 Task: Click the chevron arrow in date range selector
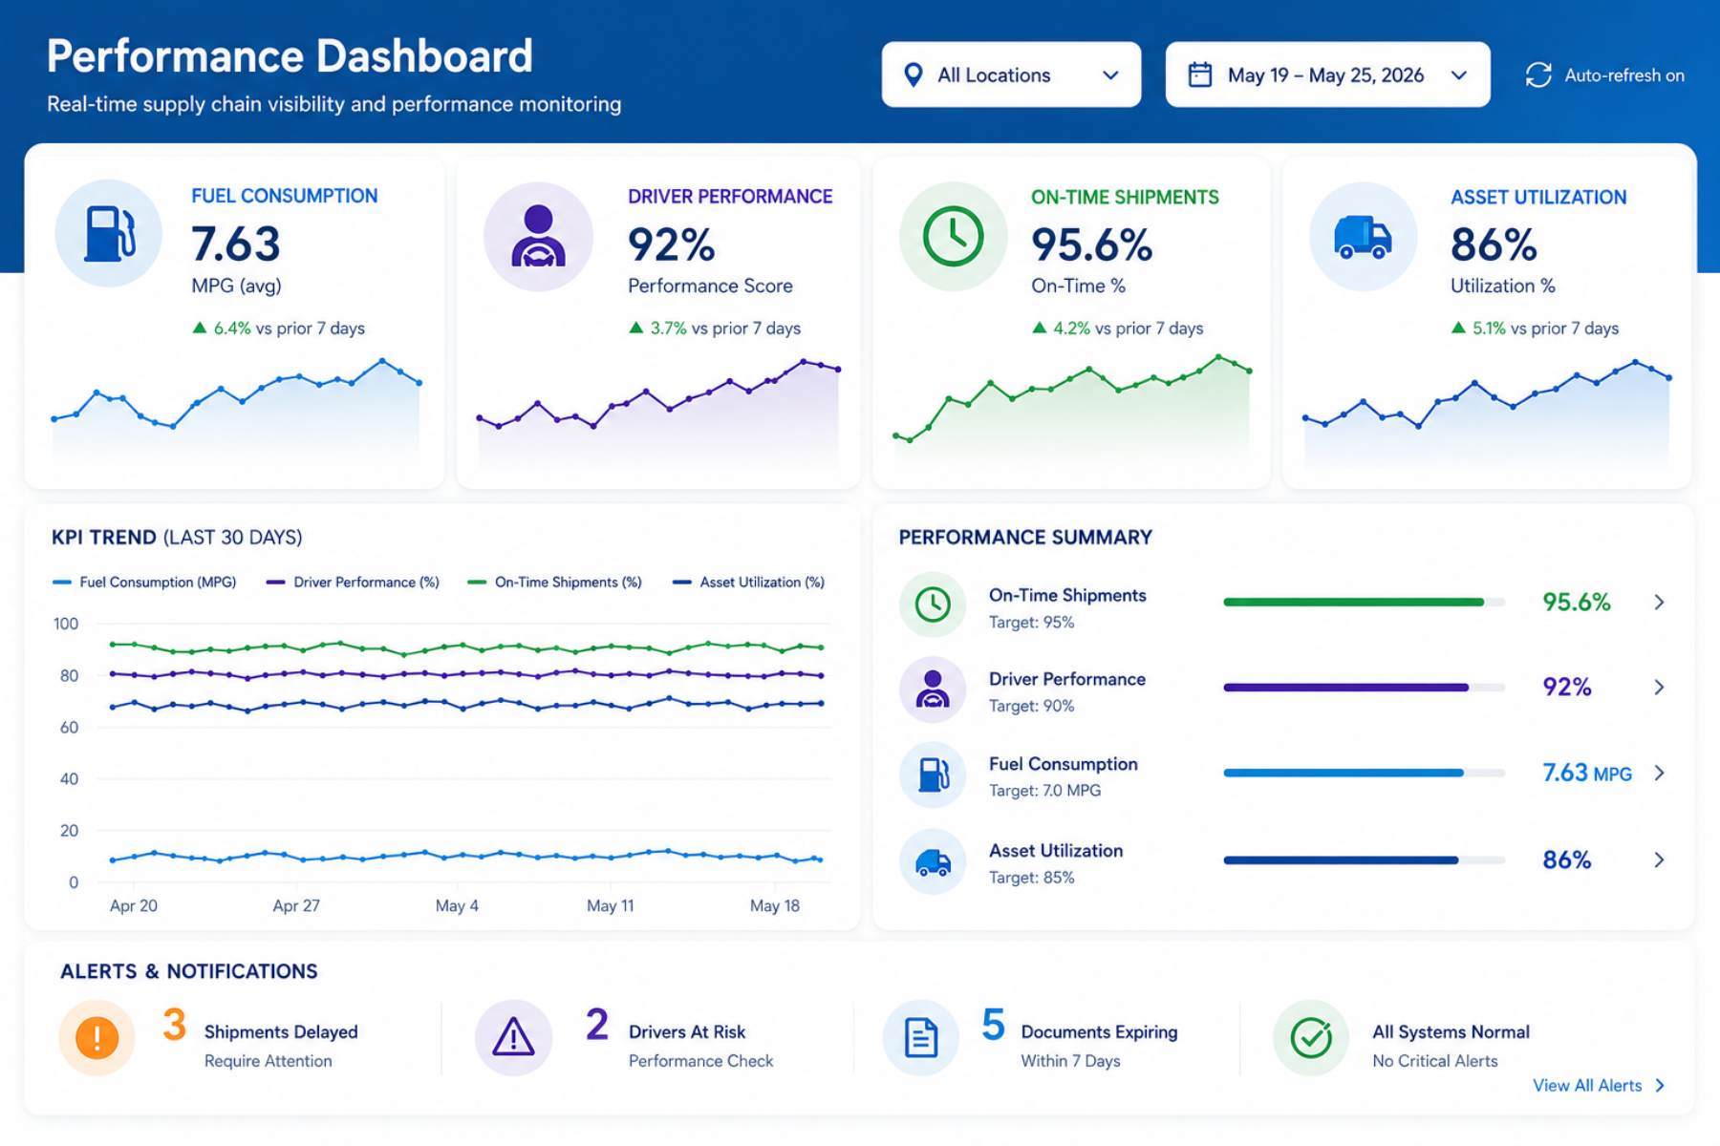(1458, 75)
